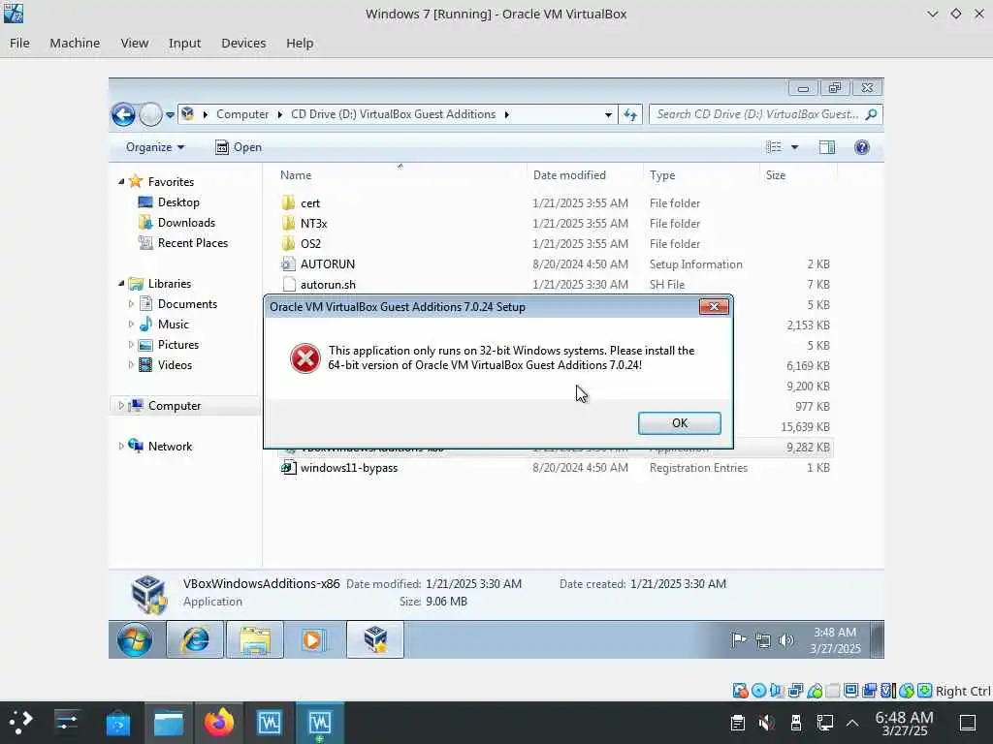Open Firefox from host taskbar
This screenshot has width=993, height=744.
[x=218, y=722]
